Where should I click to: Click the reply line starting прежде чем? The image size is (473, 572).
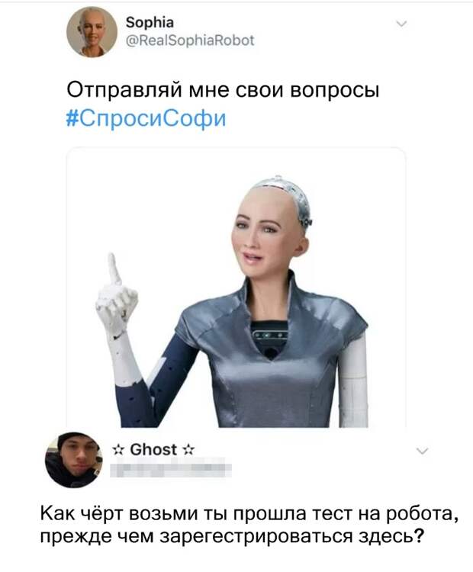[232, 536]
